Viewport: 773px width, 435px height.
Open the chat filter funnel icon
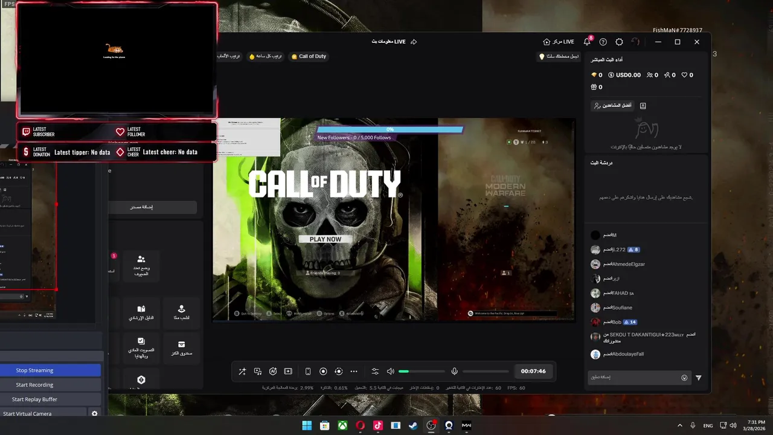pos(699,378)
